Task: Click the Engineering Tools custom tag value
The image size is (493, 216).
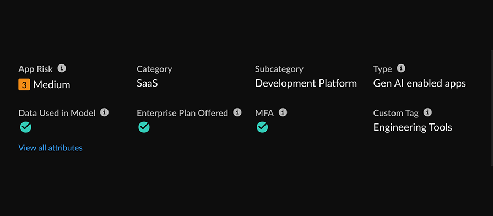Action: [x=413, y=127]
